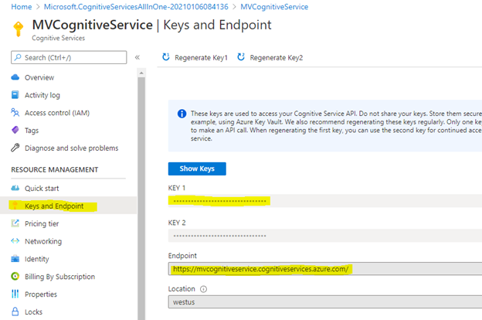Viewport: 482px width, 320px height.
Task: Click the KEY 1 masked field
Action: click(x=325, y=201)
